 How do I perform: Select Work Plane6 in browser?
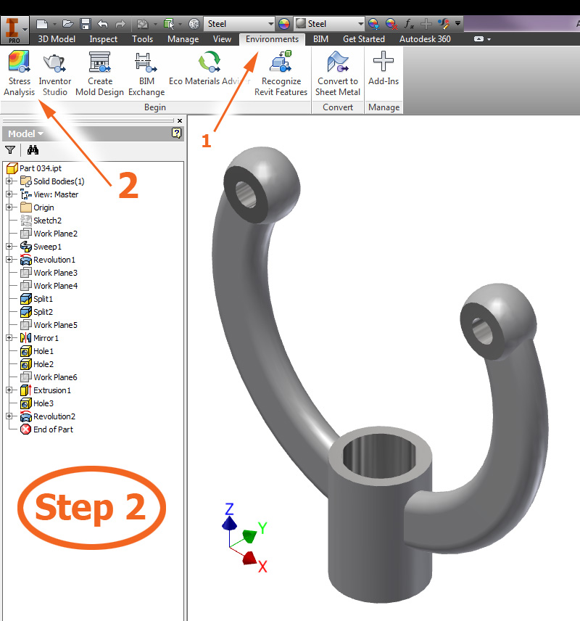[x=49, y=377]
